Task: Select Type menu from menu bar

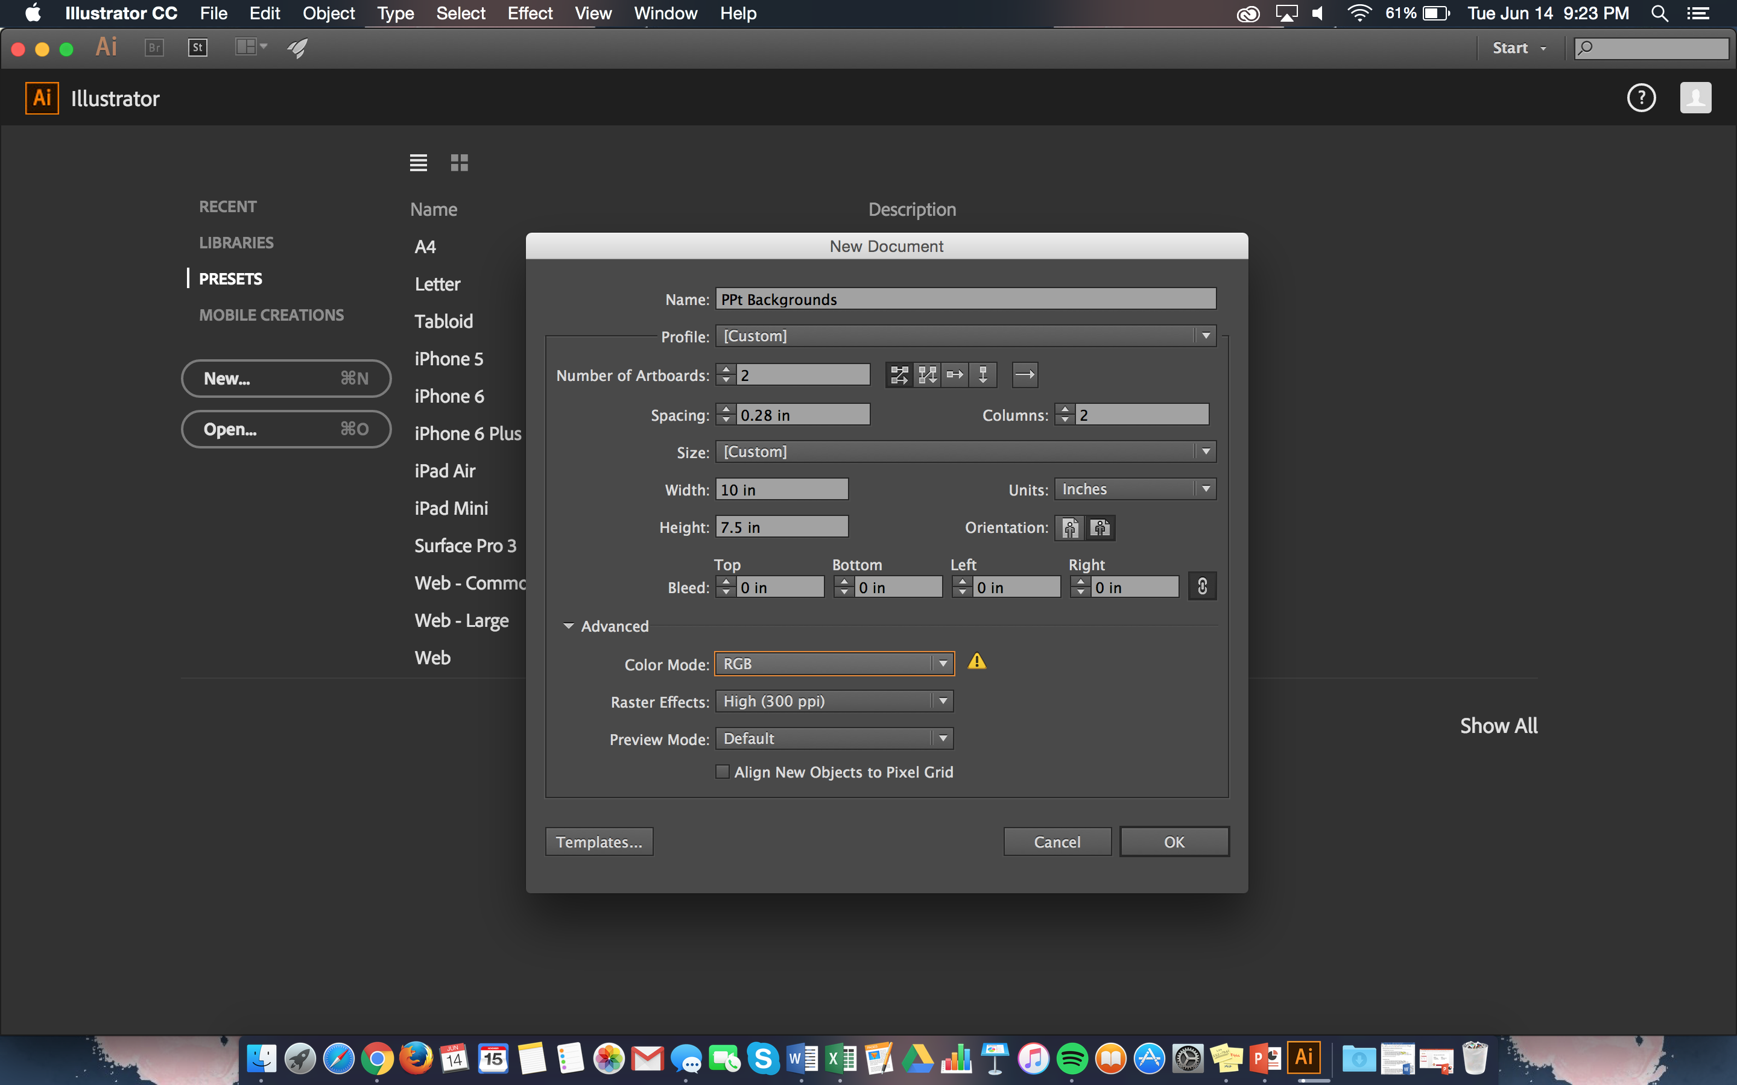Action: (394, 14)
